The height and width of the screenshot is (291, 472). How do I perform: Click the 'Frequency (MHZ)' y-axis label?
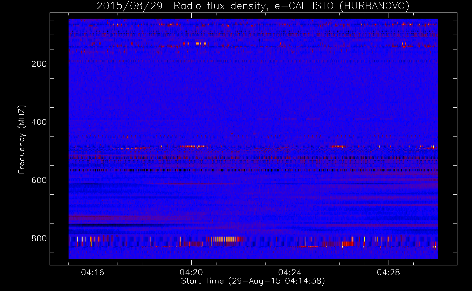tap(22, 140)
